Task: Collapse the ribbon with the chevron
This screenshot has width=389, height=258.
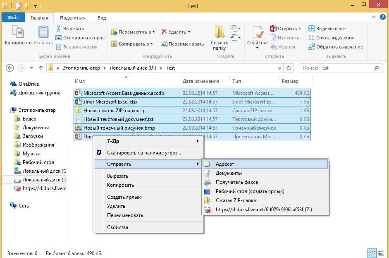Action: (374, 17)
